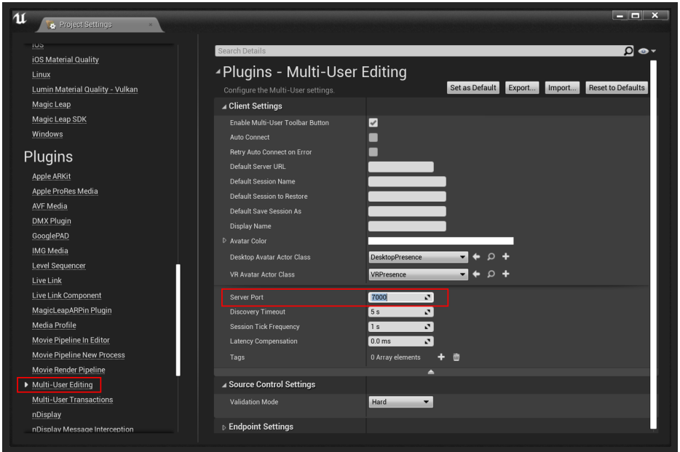Image resolution: width=680 pixels, height=452 pixels.
Task: Click the Session Tick Frequency 1 s field
Action: (400, 327)
